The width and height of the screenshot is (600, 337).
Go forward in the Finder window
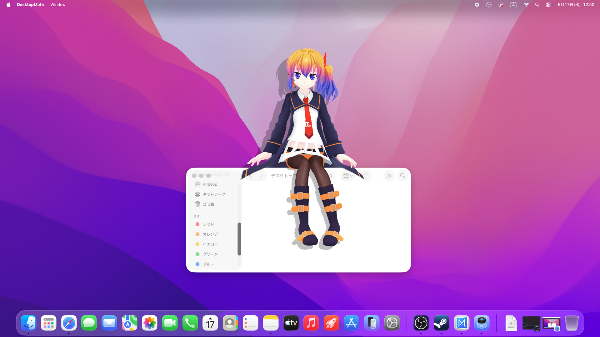pyautogui.click(x=262, y=176)
